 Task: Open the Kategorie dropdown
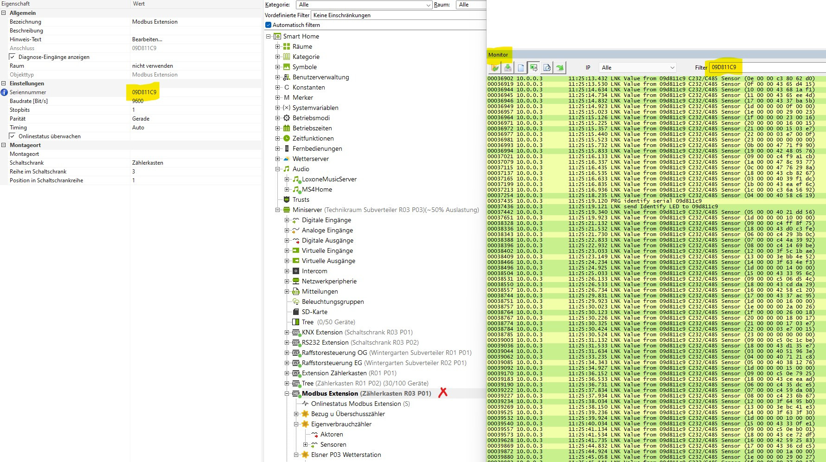tap(429, 5)
